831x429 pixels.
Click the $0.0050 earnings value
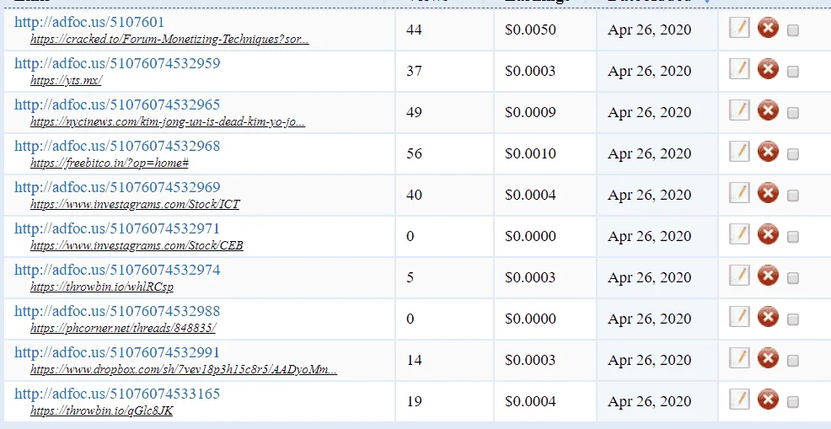tap(530, 29)
